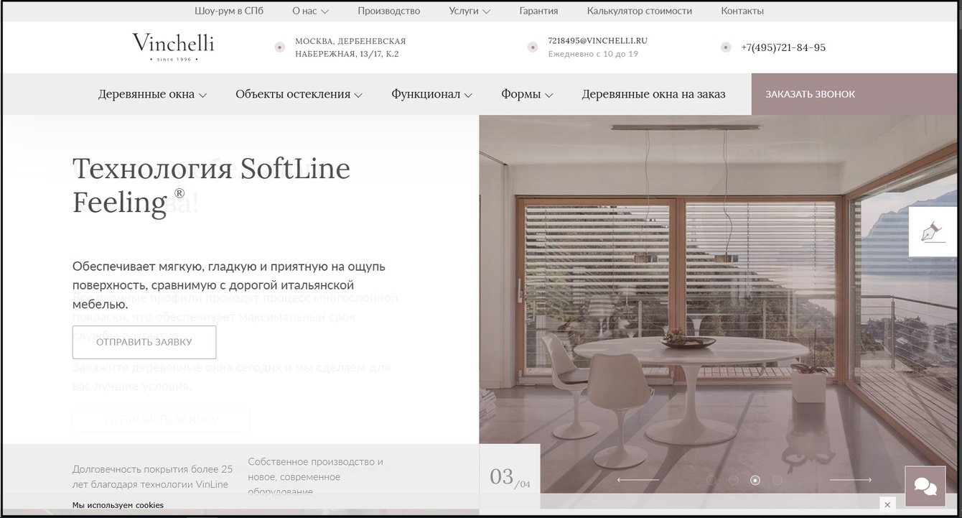Open the live chat bubble widget

pos(925,486)
